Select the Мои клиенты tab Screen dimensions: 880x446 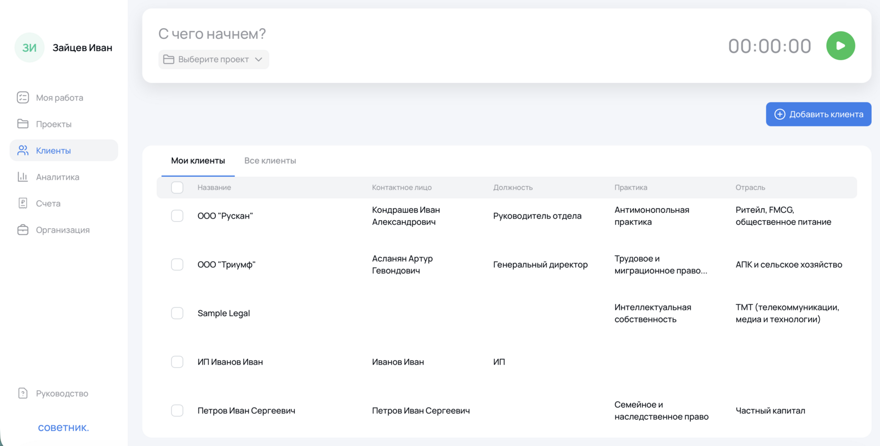pos(198,161)
